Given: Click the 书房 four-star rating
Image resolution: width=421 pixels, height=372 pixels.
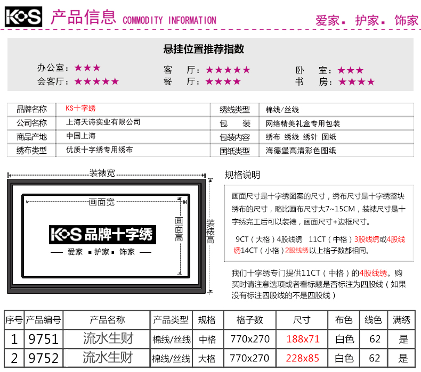Looking at the screenshot, I should pos(357,81).
